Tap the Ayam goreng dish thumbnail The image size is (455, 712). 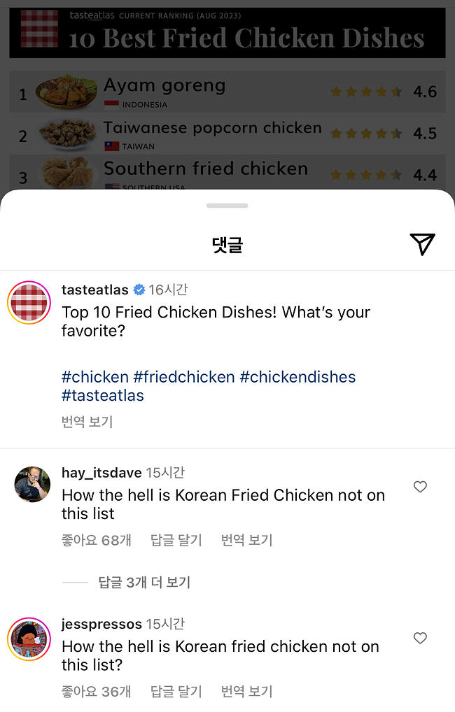(x=66, y=92)
